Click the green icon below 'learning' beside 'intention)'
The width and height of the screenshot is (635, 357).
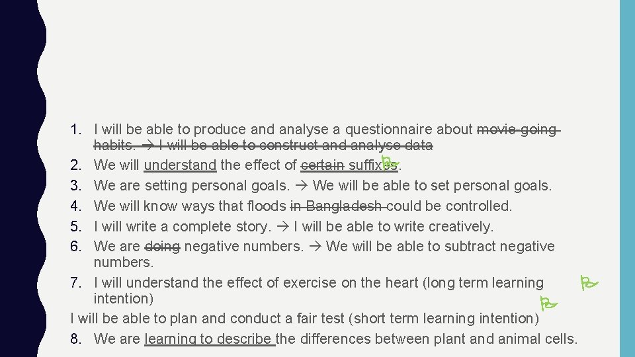[548, 305]
